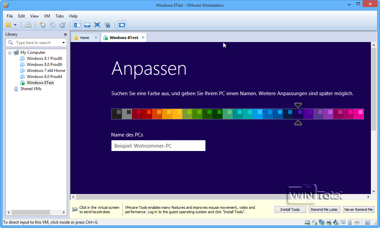
Task: Select Windows 8.1 Prox86 in Library
Action: tap(44, 59)
